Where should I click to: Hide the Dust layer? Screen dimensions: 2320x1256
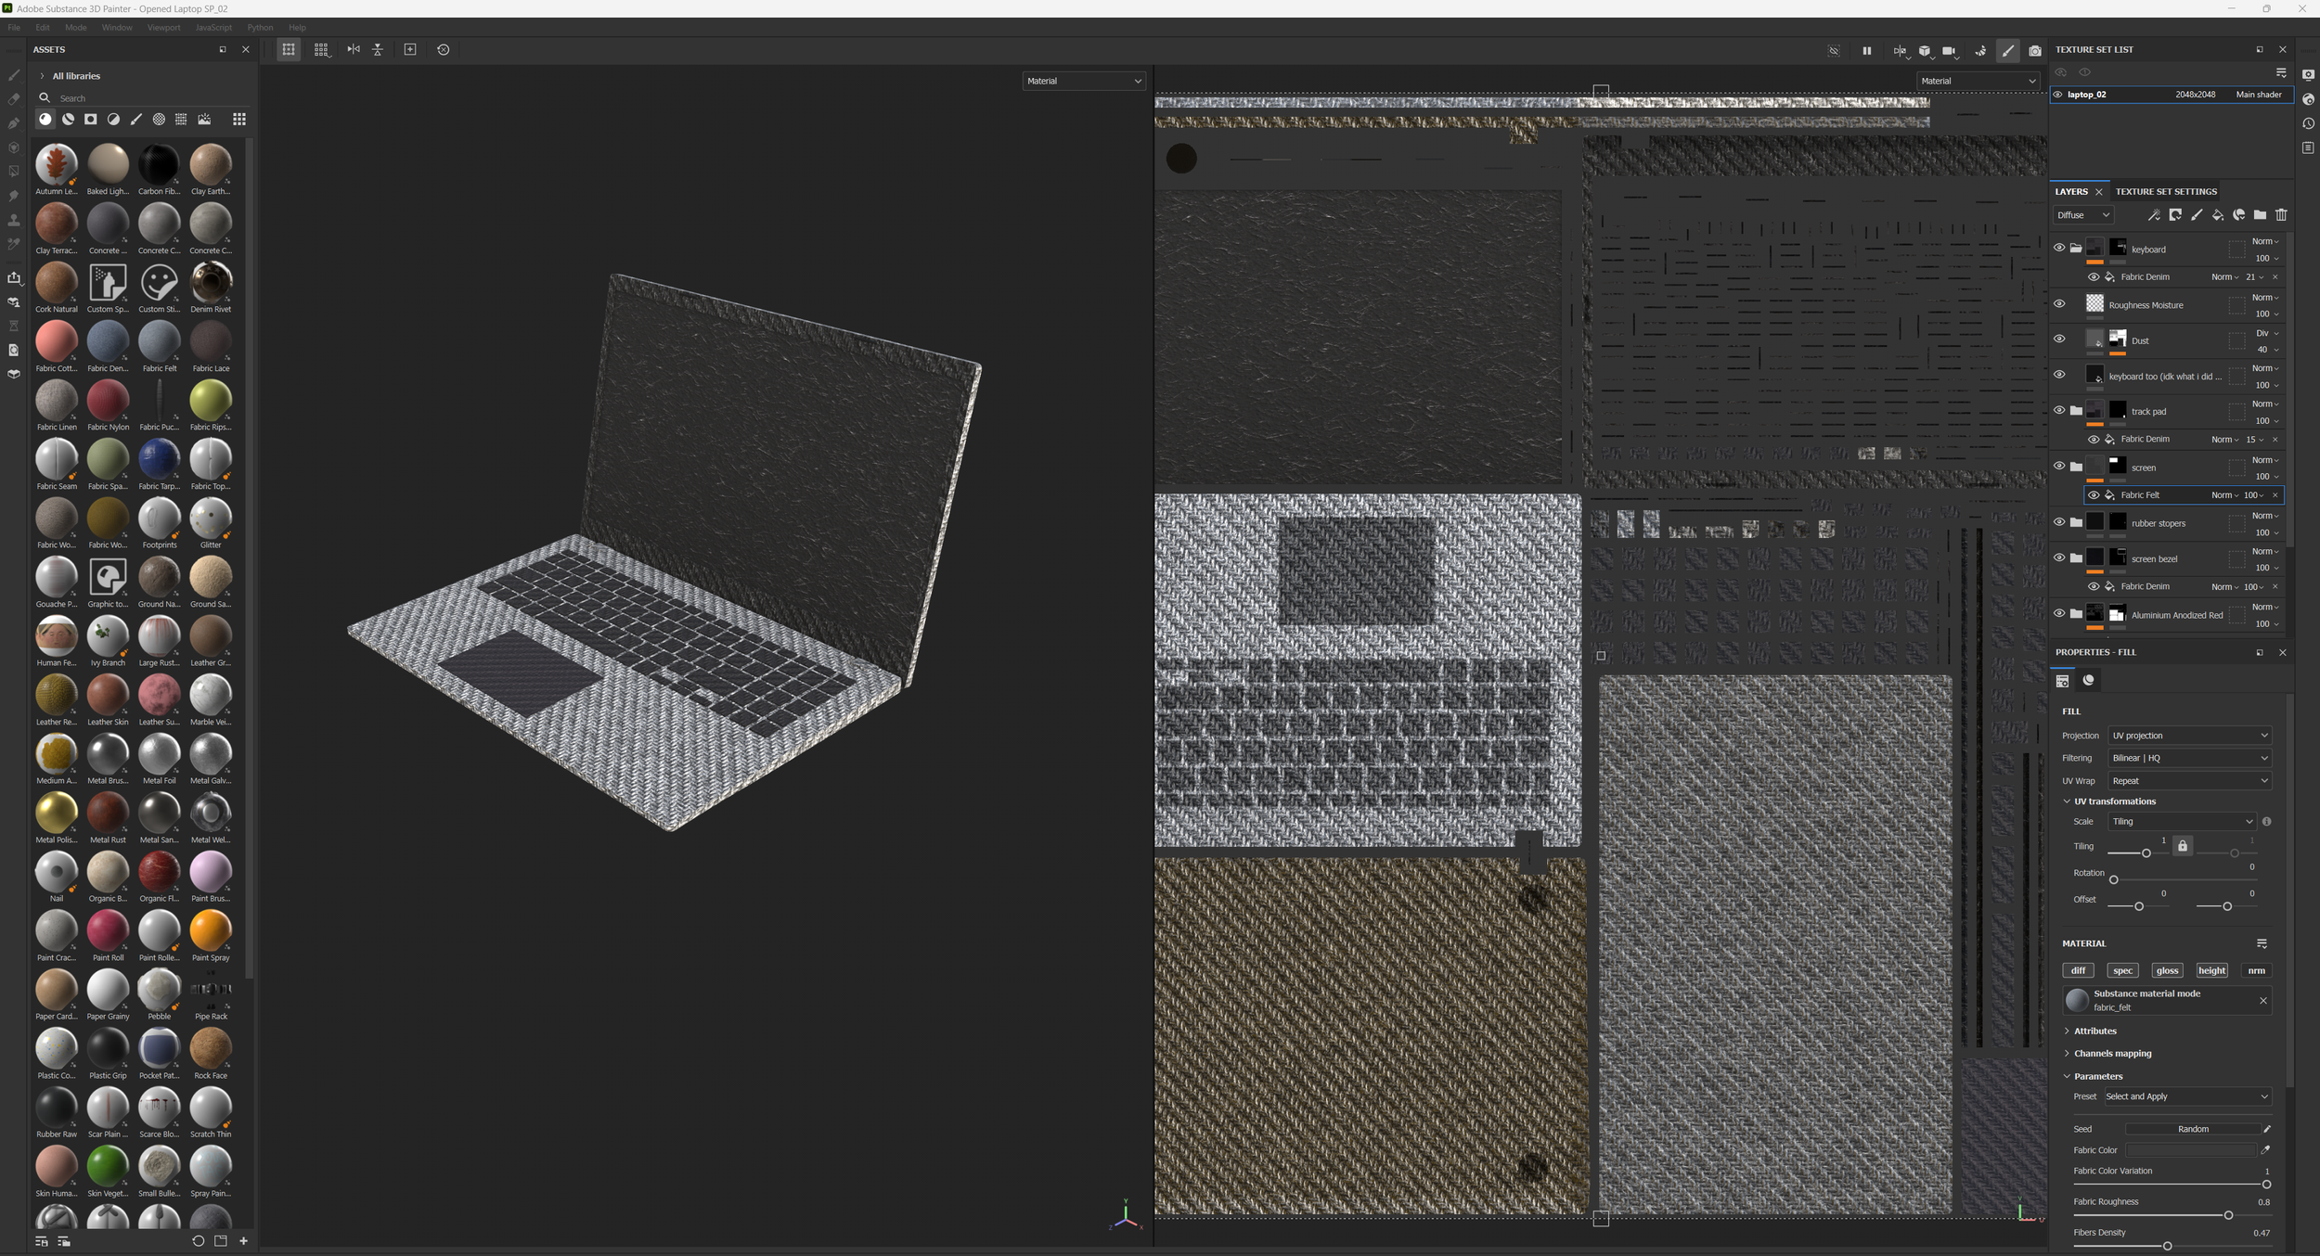(2059, 340)
